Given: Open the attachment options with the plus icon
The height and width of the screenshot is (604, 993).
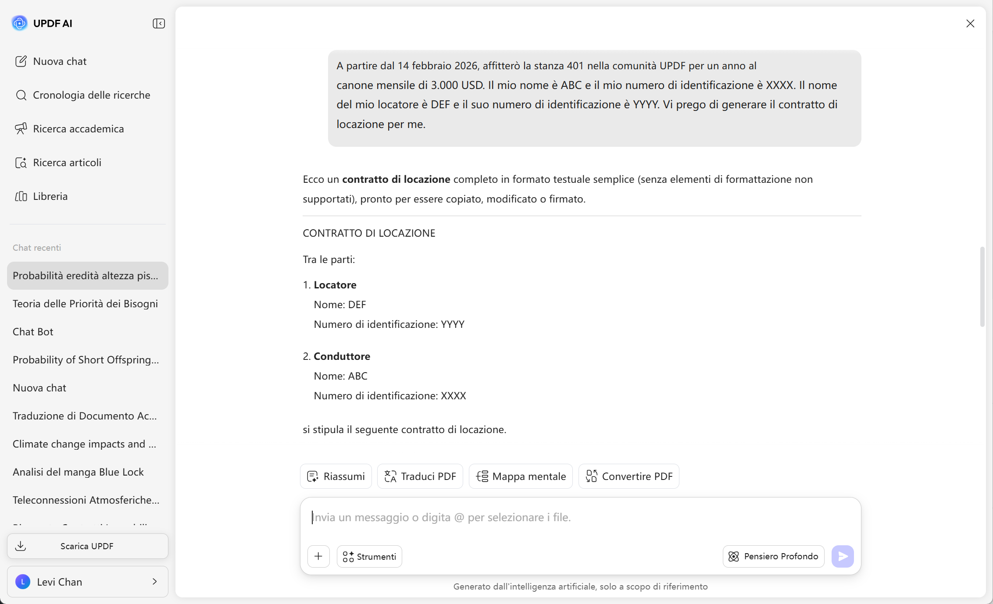Looking at the screenshot, I should [318, 556].
